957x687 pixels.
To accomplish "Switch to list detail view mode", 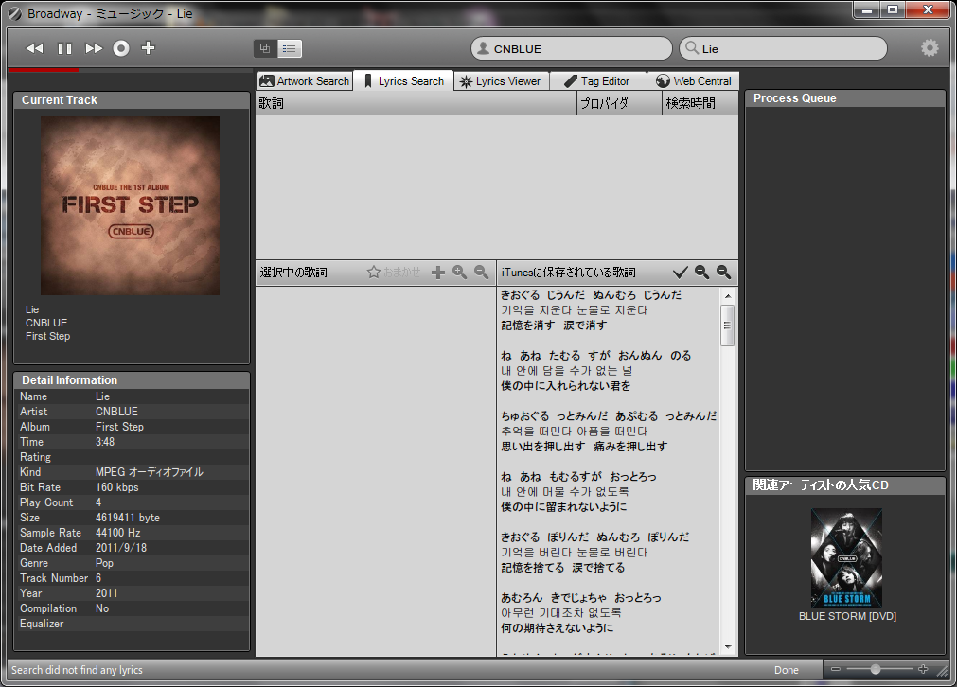I will pyautogui.click(x=290, y=48).
